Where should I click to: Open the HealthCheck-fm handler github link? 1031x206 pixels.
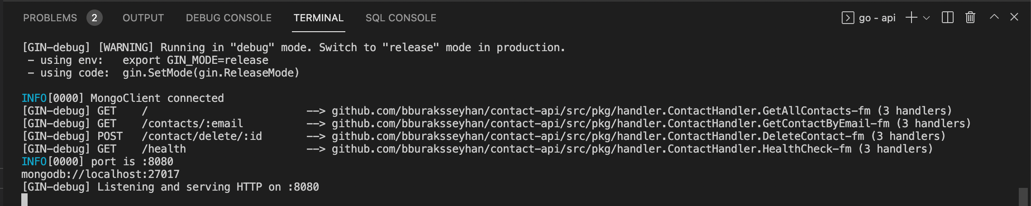[591, 149]
